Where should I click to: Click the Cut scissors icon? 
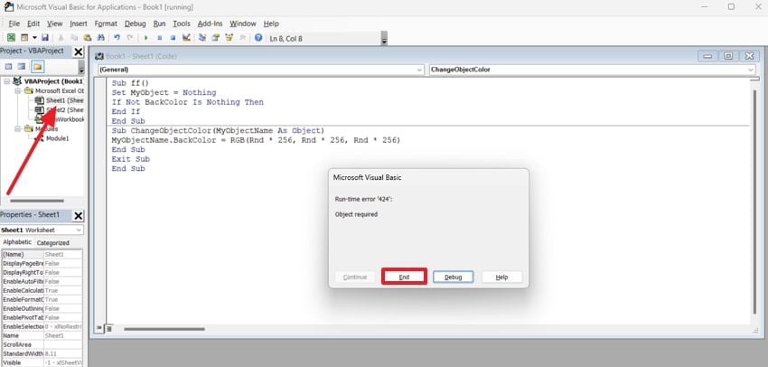click(61, 38)
